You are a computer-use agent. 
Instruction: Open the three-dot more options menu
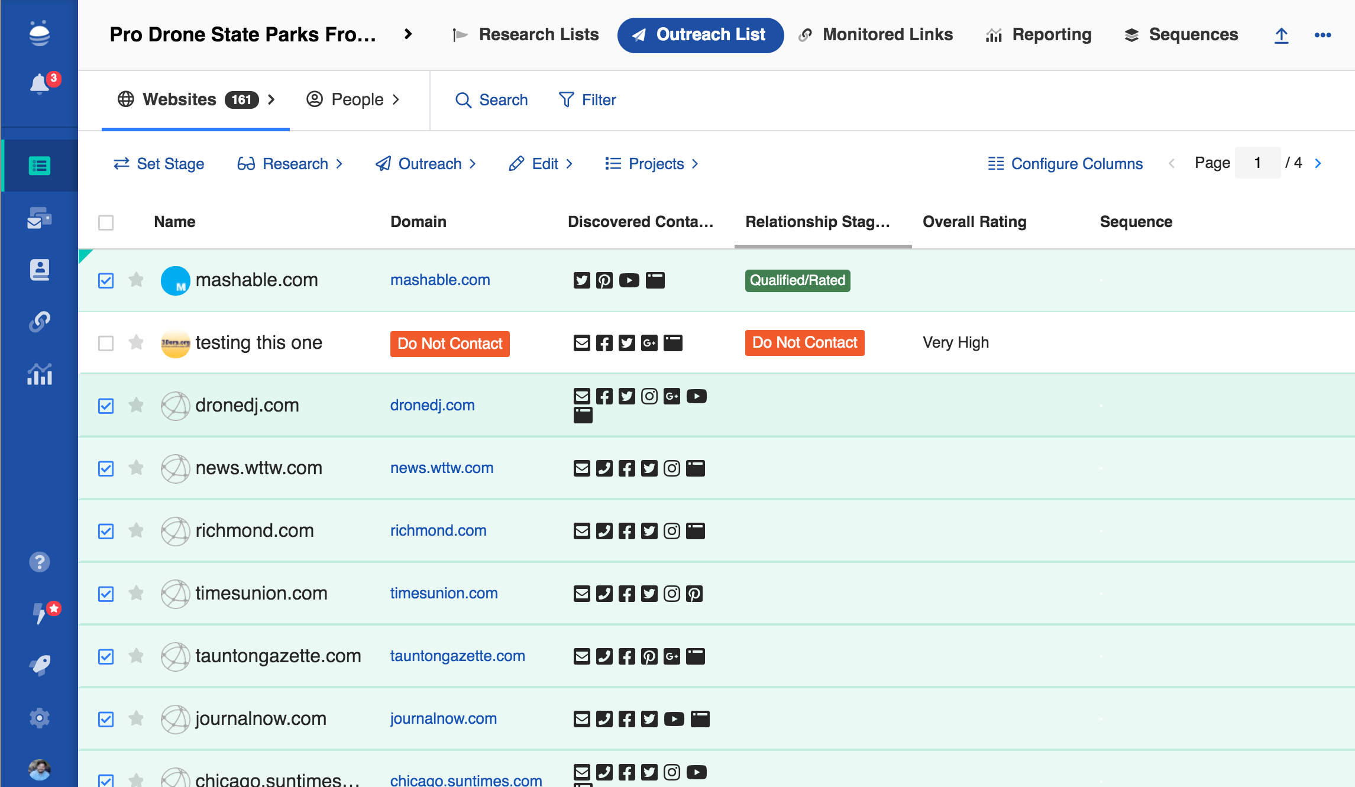click(1322, 35)
